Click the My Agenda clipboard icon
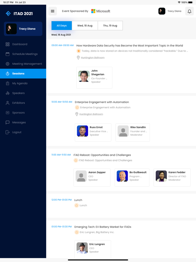The height and width of the screenshot is (262, 196). point(8,83)
